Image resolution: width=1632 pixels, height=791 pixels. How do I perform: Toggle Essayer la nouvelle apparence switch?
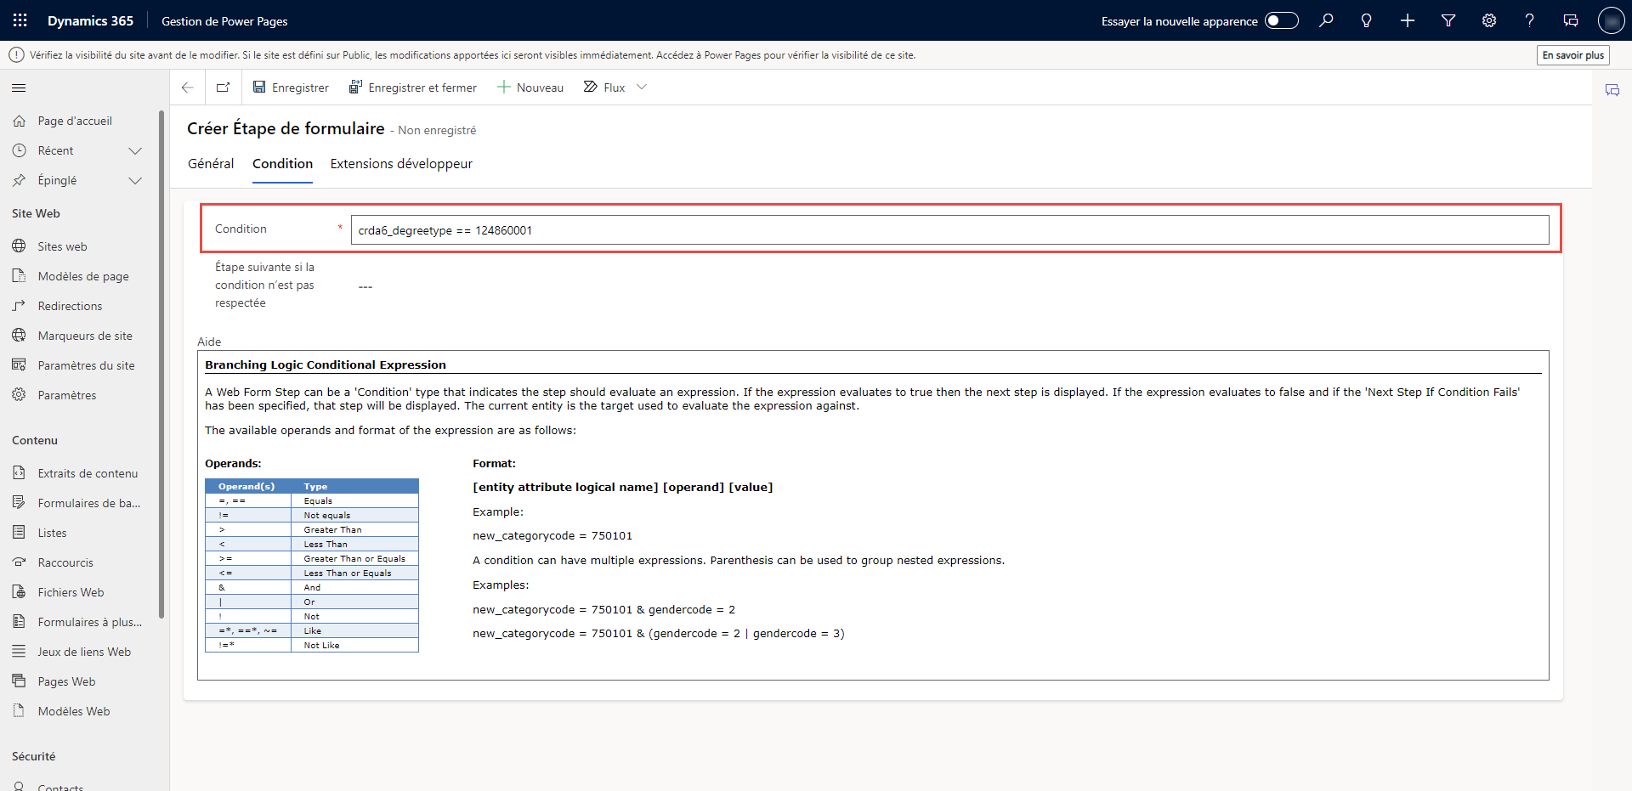[1282, 20]
